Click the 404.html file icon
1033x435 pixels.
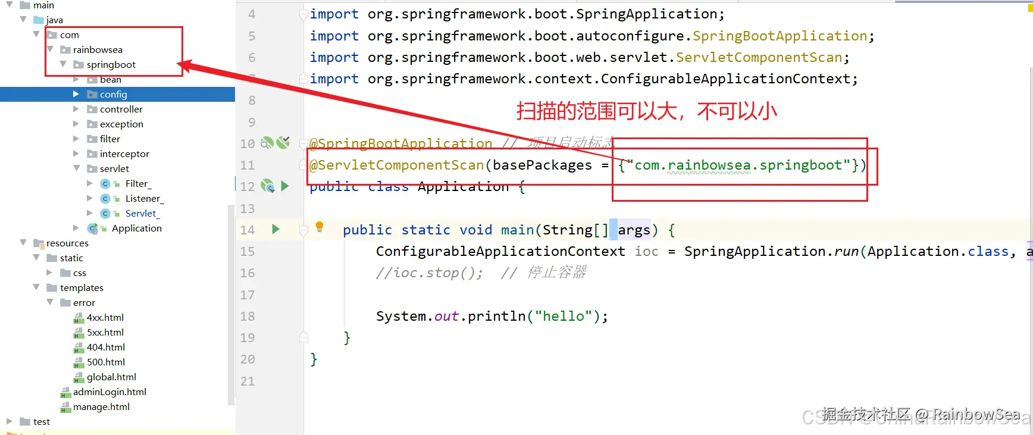pyautogui.click(x=79, y=348)
